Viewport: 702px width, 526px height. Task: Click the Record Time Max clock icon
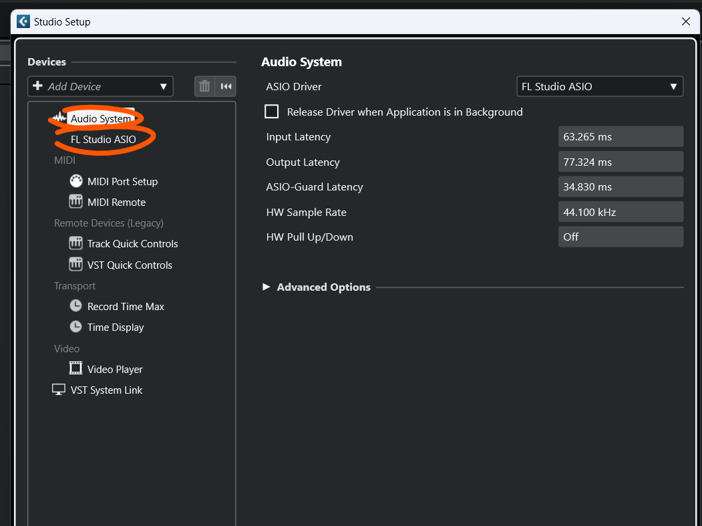click(x=75, y=306)
